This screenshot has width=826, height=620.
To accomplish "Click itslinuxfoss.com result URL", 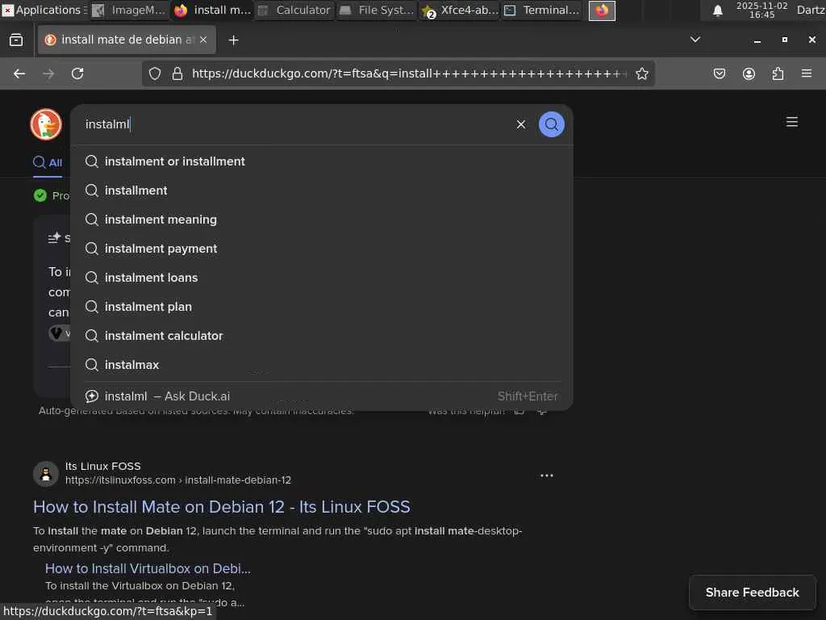I will pos(177,480).
